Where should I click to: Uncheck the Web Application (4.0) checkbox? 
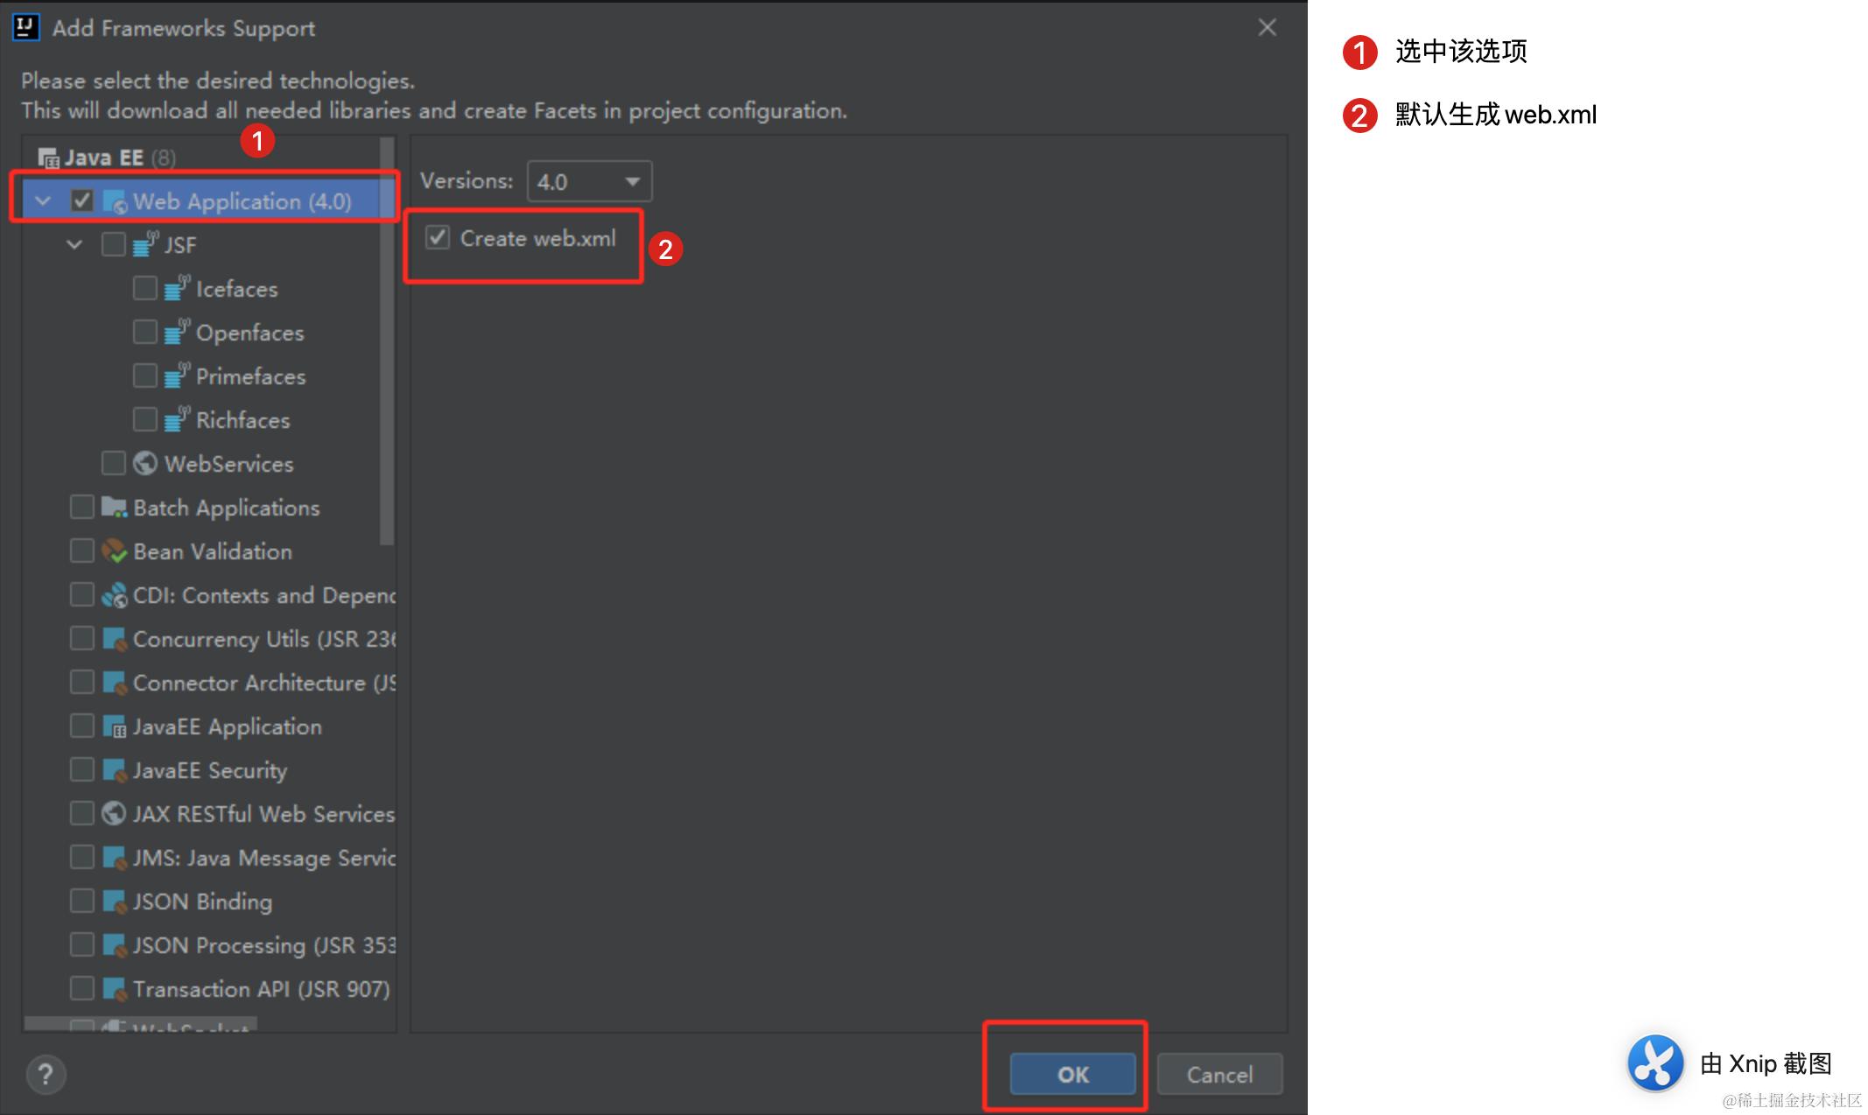pyautogui.click(x=82, y=200)
